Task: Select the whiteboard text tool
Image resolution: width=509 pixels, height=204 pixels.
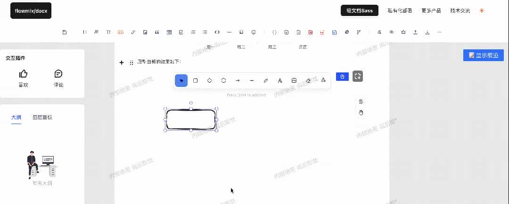Action: point(280,81)
